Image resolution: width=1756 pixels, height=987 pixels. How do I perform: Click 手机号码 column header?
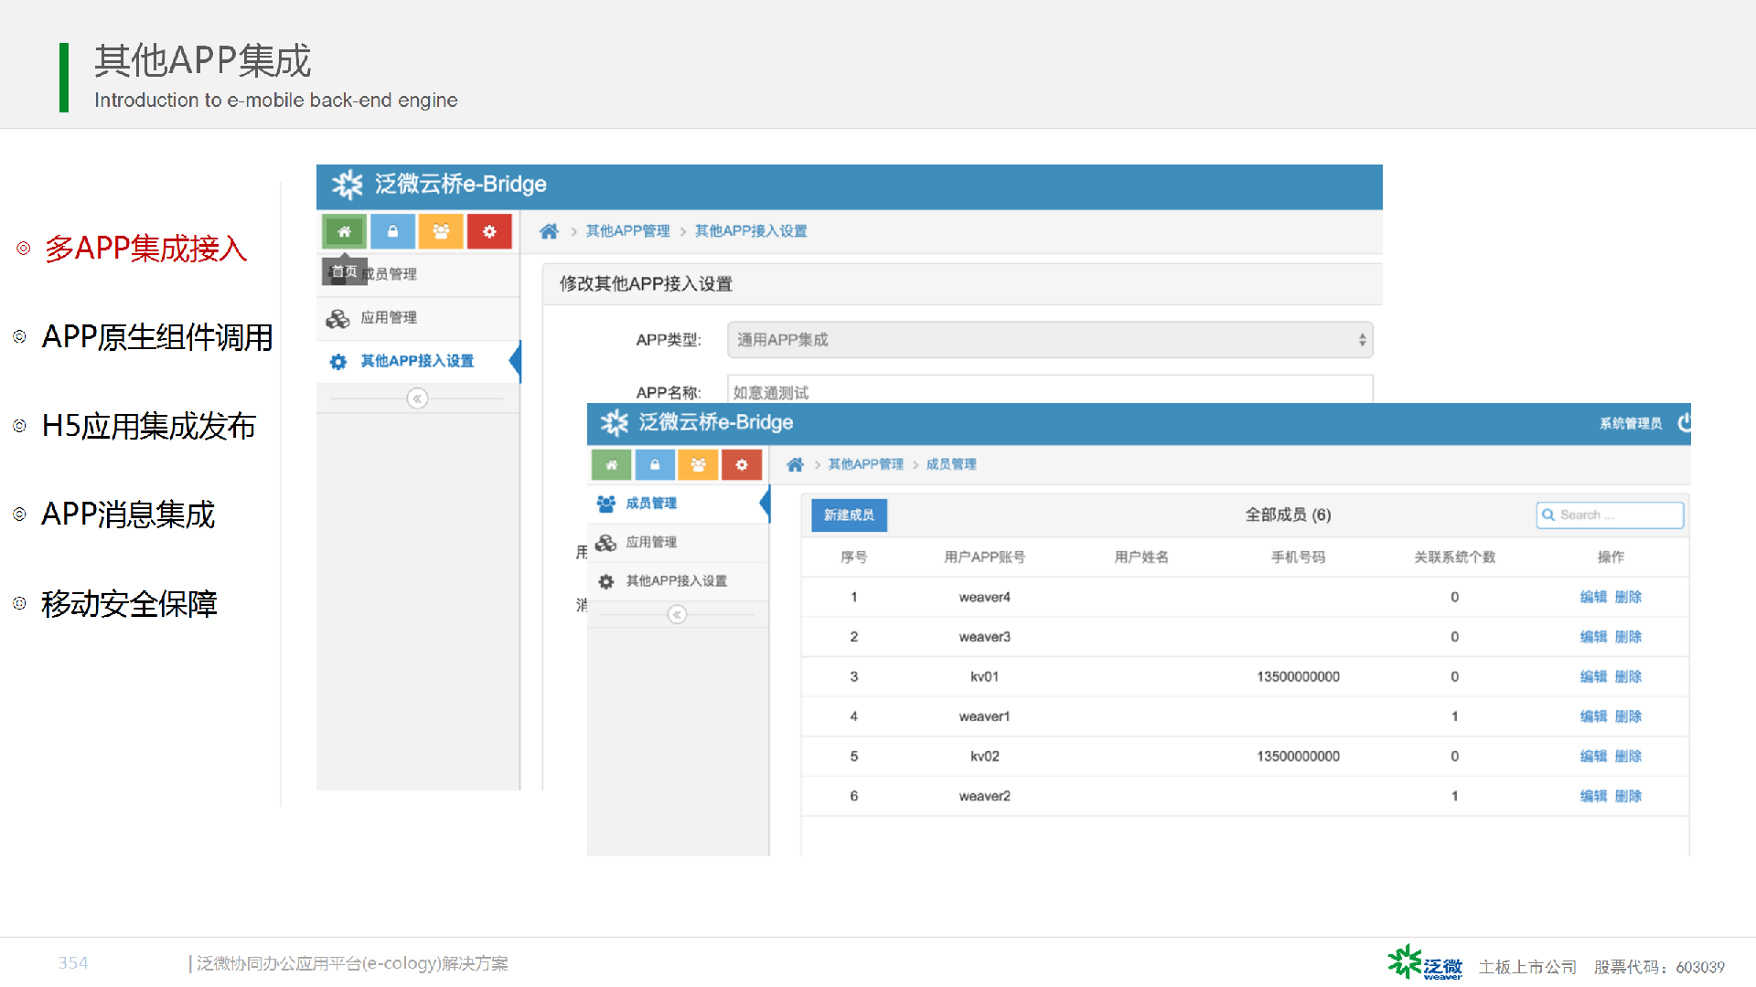(1298, 557)
